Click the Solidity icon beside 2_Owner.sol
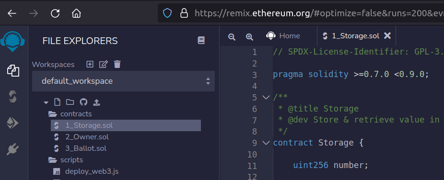 tap(57, 137)
